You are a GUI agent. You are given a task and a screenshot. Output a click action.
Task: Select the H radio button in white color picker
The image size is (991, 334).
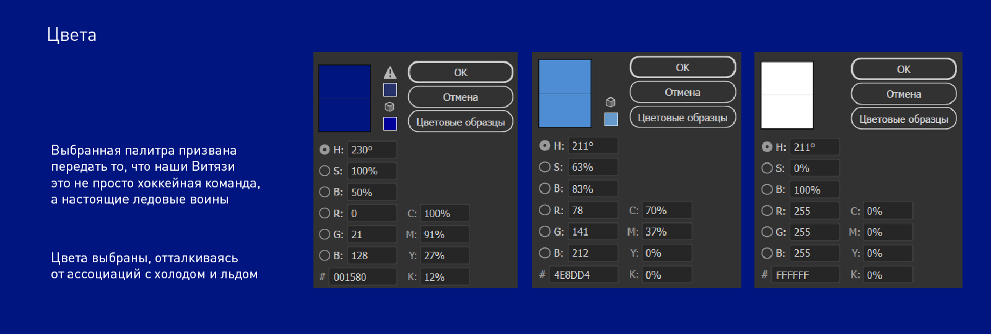[767, 147]
